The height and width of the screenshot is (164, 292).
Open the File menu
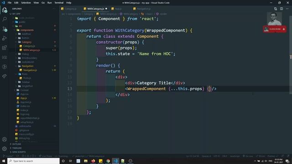coord(10,3)
